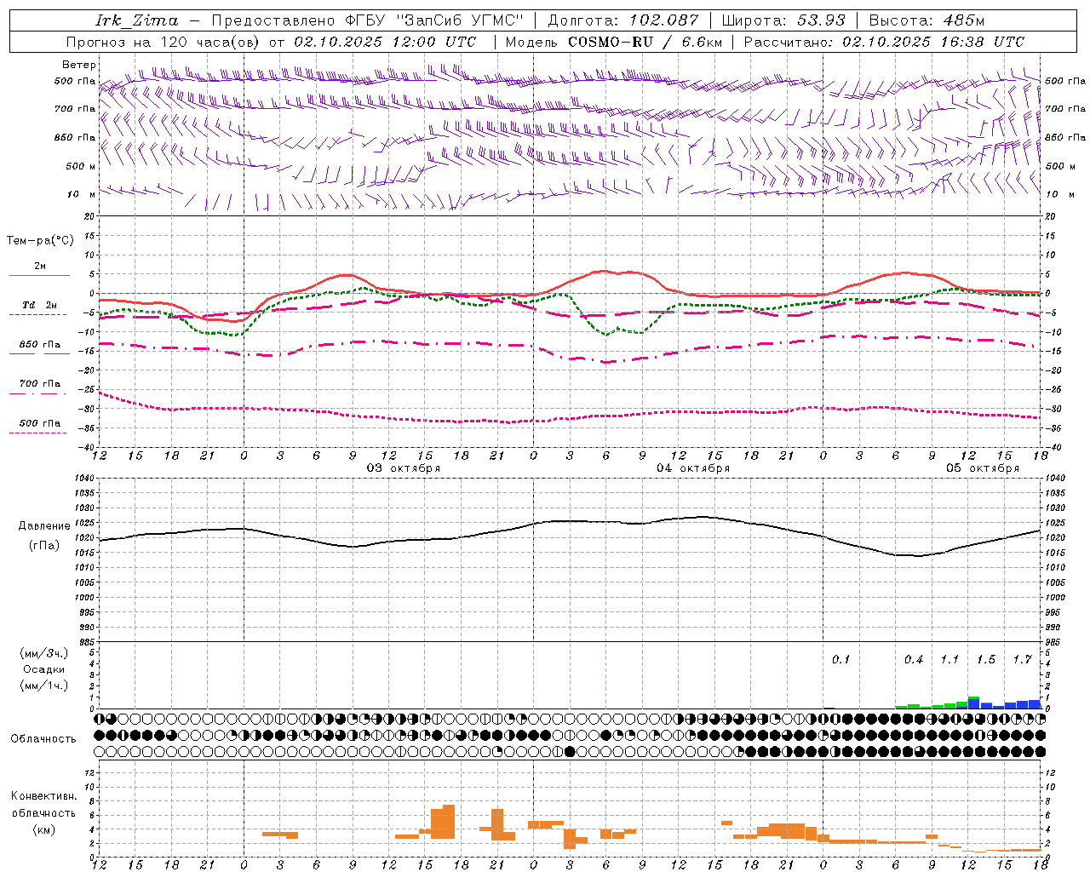Screen dimensions: 1090x872
Task: Click the Рассчитано: 02.10.2025 16:38 UTC timestamp
Action: pos(884,42)
